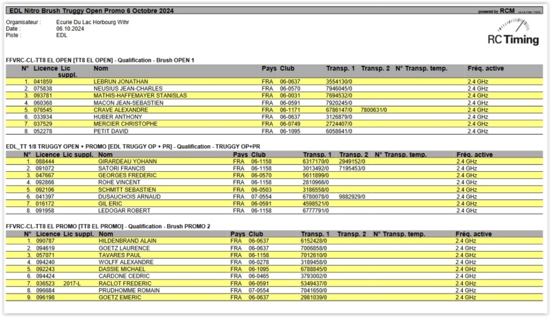
Task: Click club code '06-0749'
Action: click(x=290, y=124)
